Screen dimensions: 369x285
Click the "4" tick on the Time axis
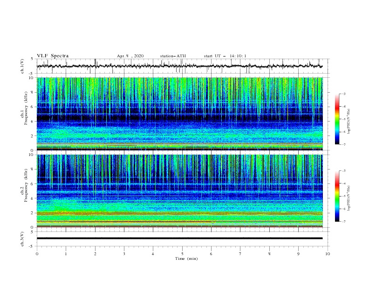point(153,254)
